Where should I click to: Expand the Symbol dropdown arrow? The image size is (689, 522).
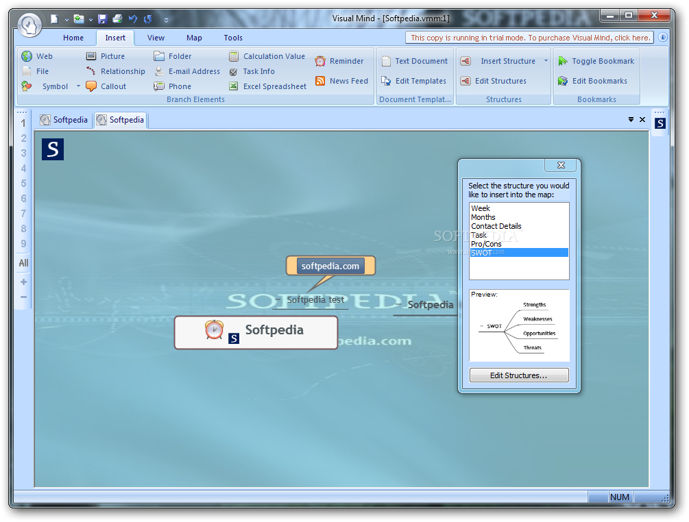click(x=78, y=86)
